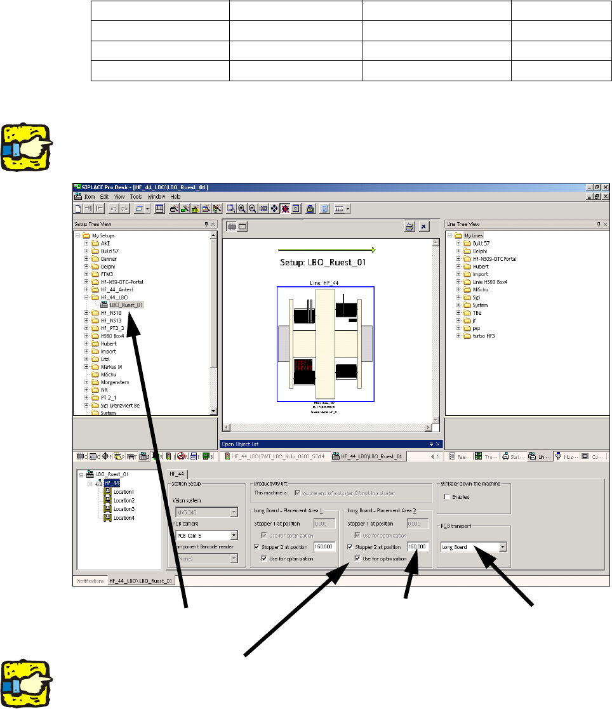Collapse the LBO_Ruest_01 node in lower tree
This screenshot has width=612, height=709.
coord(81,474)
